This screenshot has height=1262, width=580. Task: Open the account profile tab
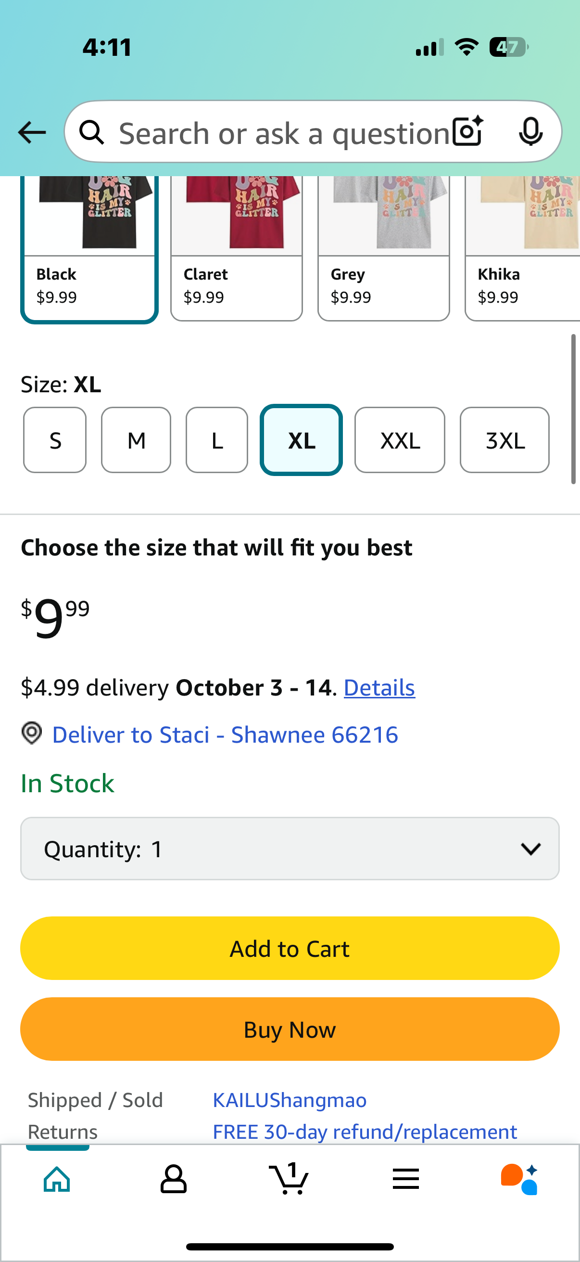[x=173, y=1179]
